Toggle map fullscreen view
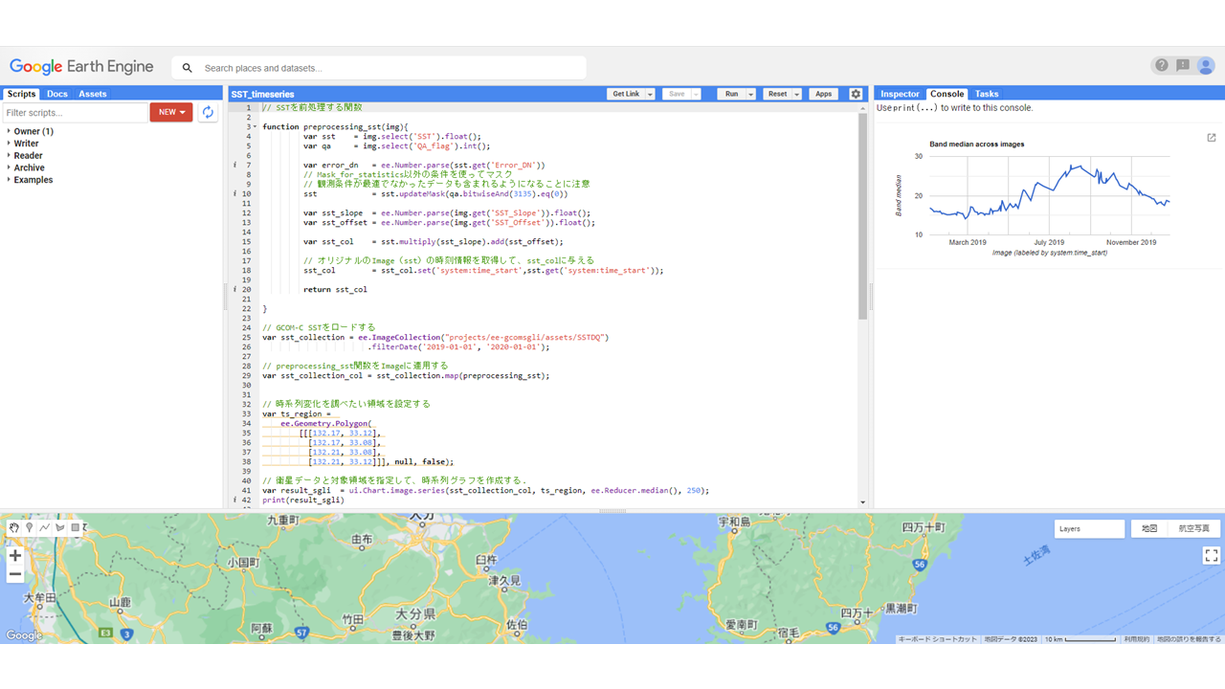 [1211, 555]
